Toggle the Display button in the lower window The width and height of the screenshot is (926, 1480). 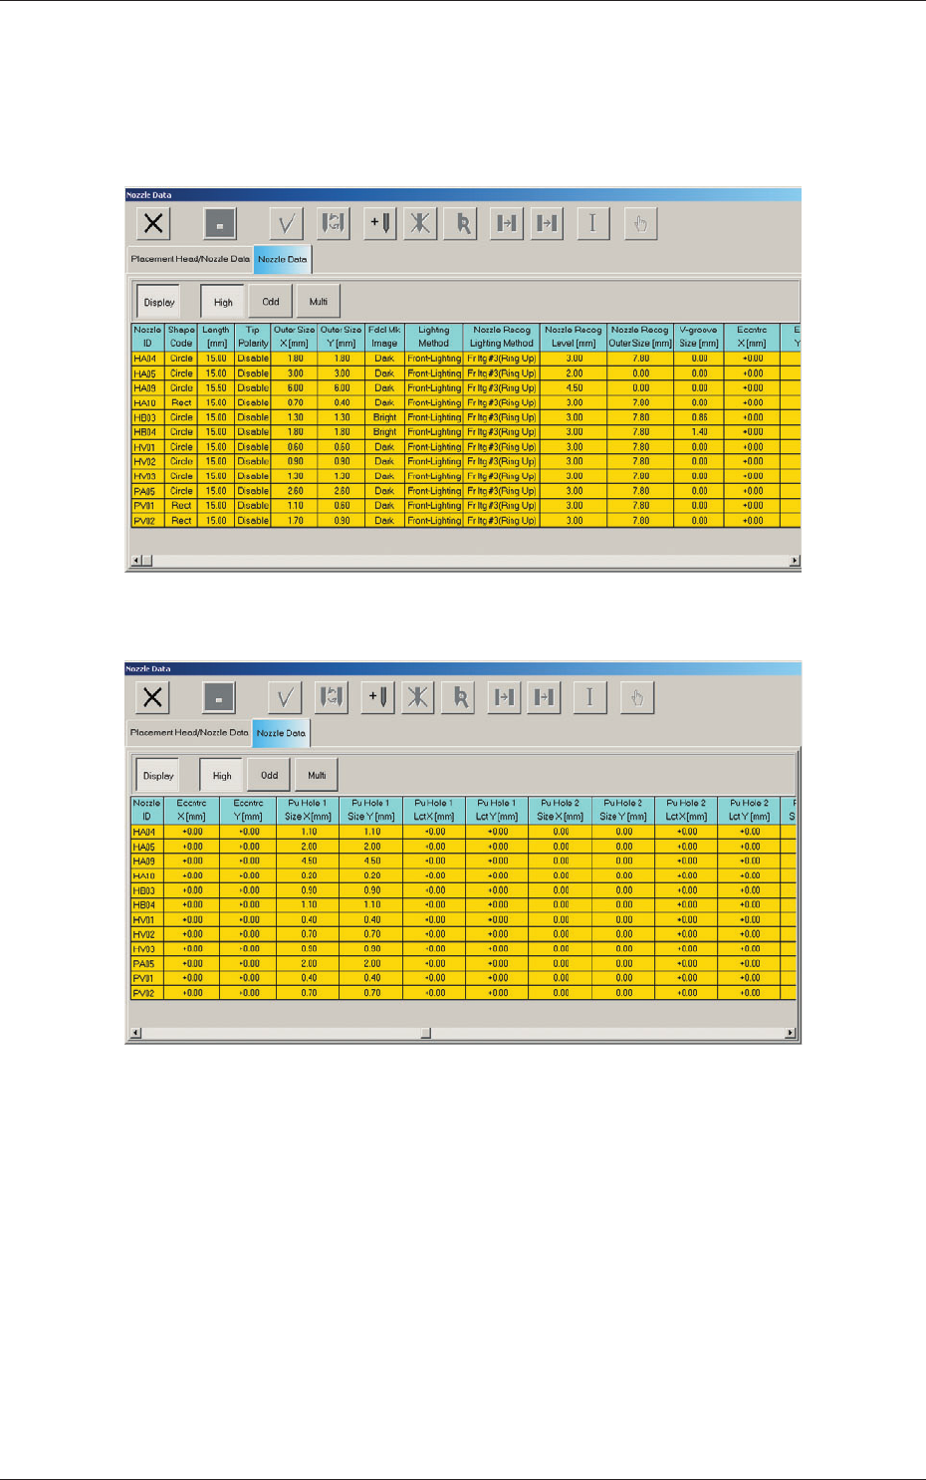[158, 775]
